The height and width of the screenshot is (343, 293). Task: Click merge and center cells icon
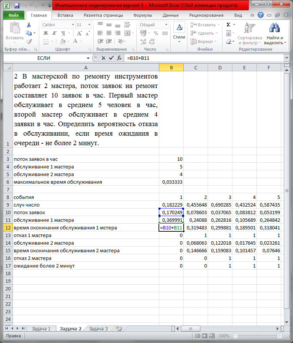click(x=127, y=33)
